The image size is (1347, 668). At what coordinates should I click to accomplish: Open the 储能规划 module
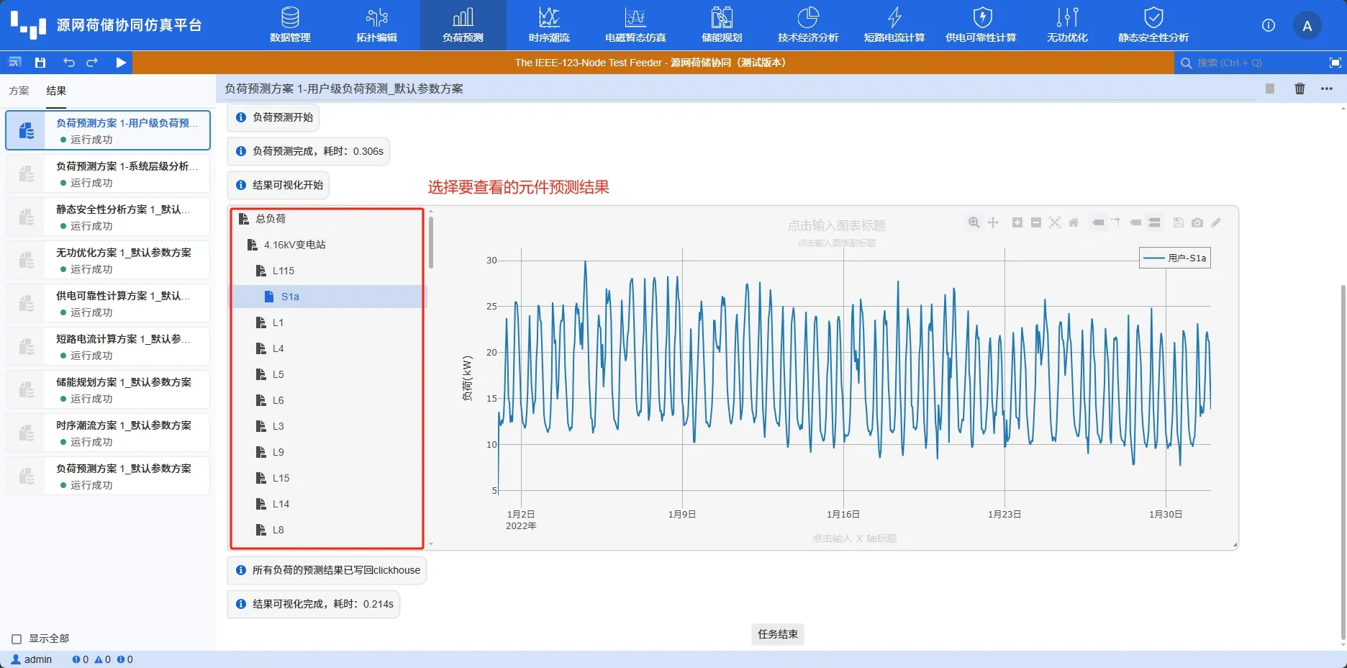coord(722,24)
